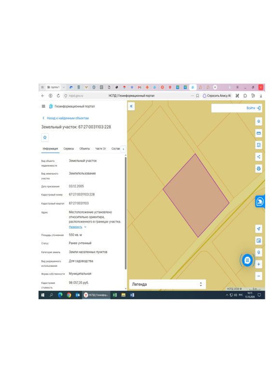Viewport: 270px width, 383px height.
Task: Reload the page with the refresh icon
Action: pos(58,96)
